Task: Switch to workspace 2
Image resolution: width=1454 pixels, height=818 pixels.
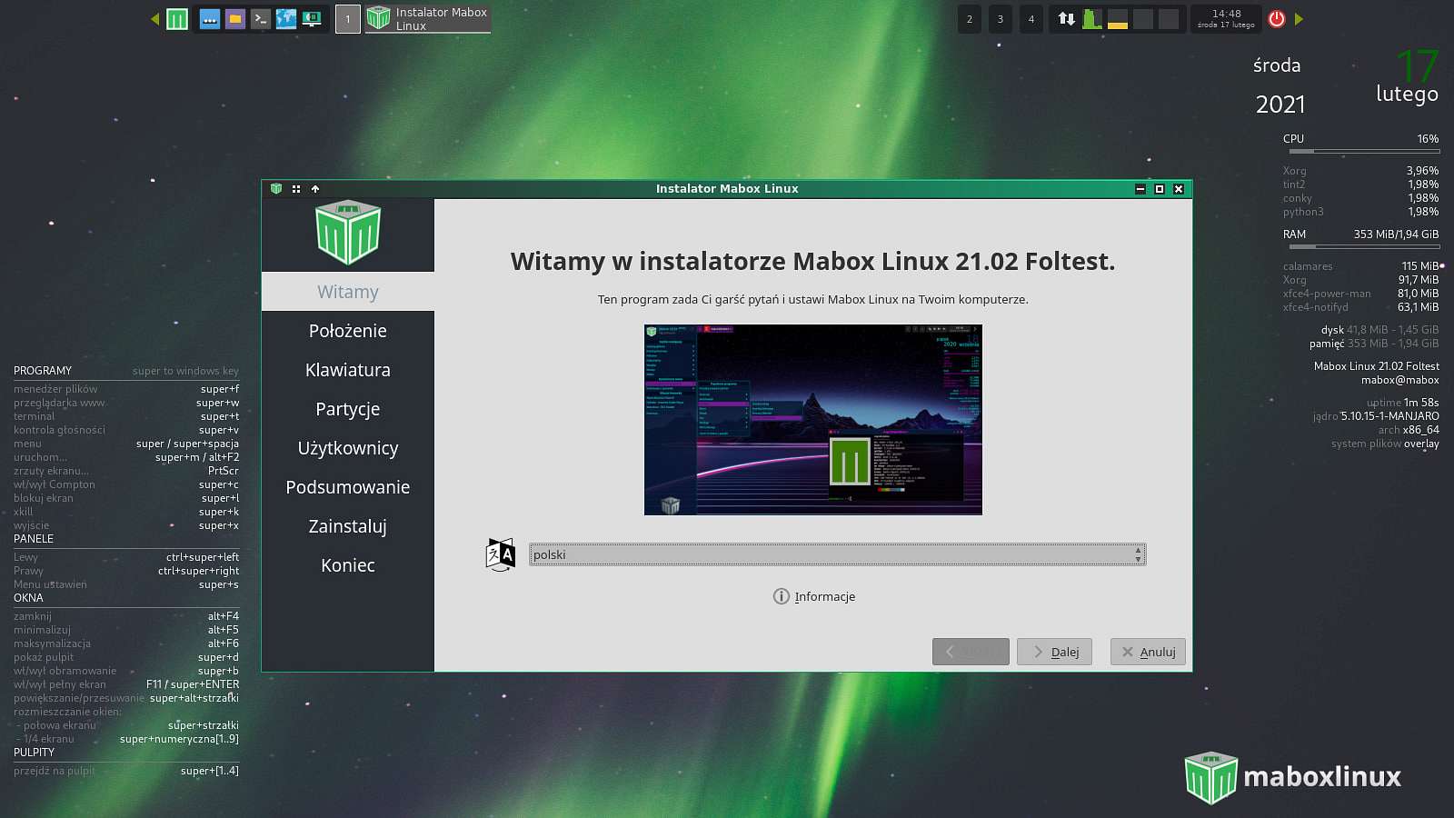Action: point(970,19)
